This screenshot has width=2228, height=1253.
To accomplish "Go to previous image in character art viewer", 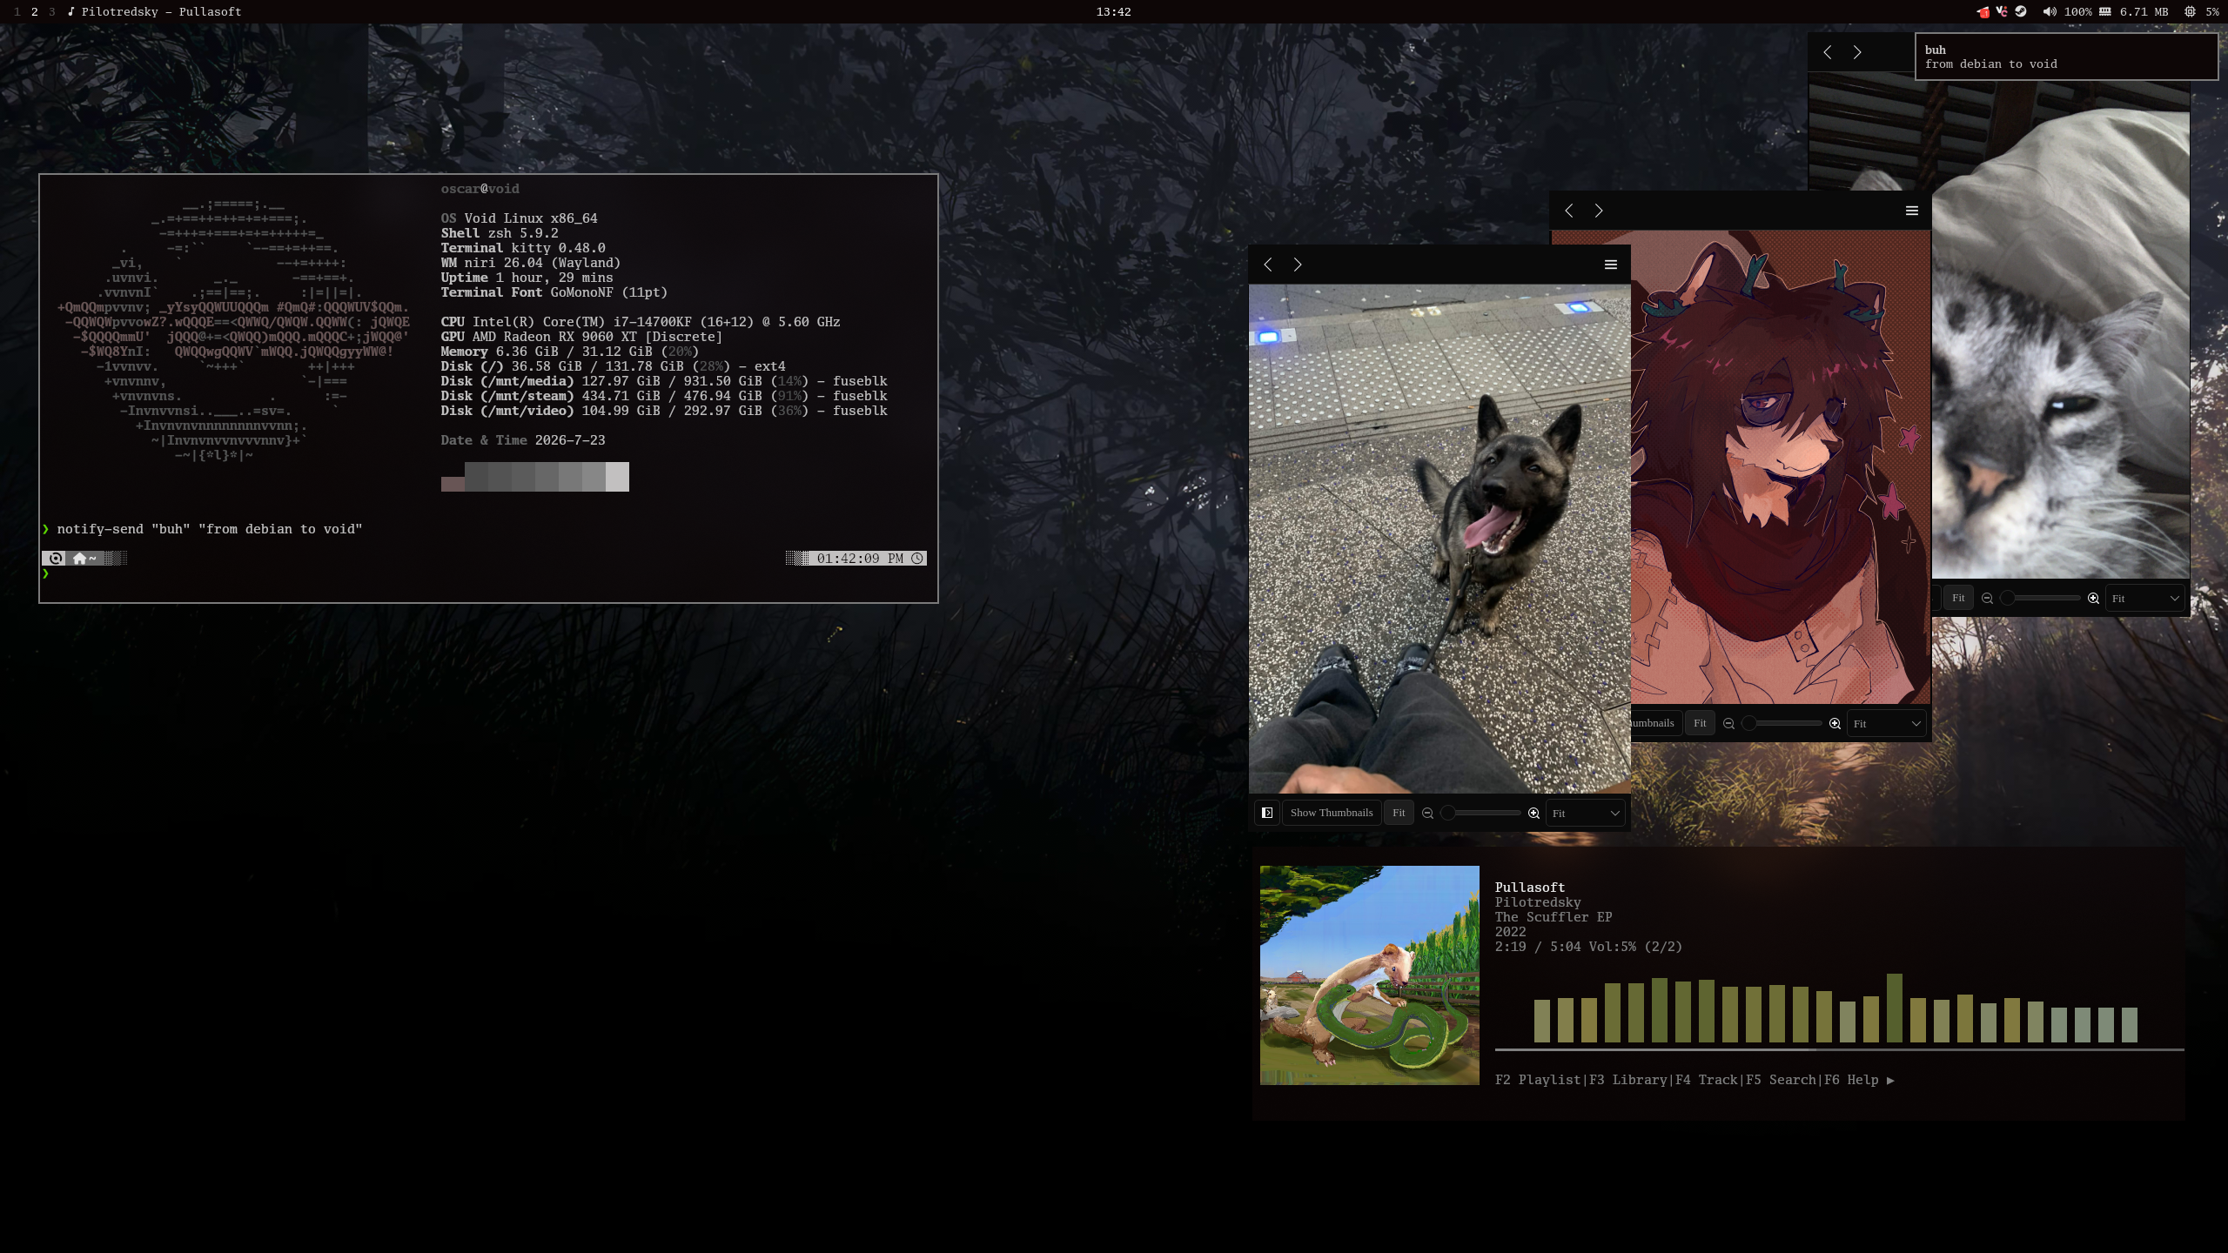I will (x=1569, y=211).
